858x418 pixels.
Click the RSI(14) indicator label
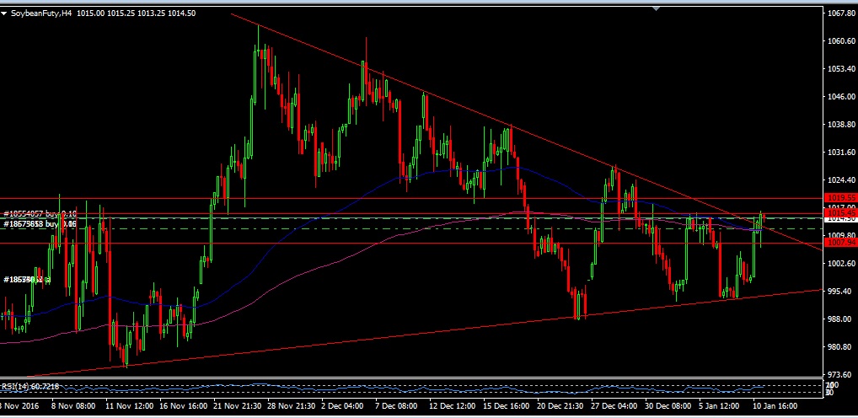click(x=16, y=386)
